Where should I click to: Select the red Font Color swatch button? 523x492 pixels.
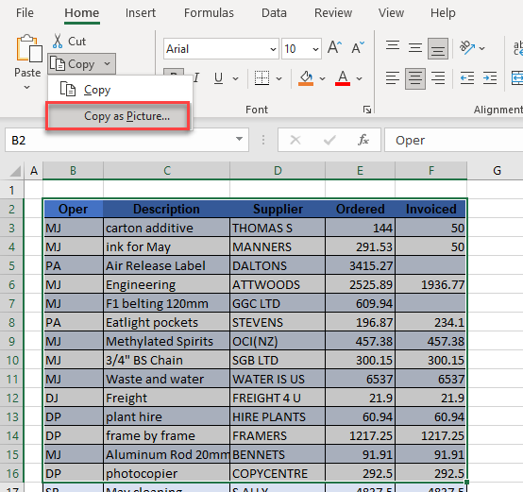click(343, 78)
